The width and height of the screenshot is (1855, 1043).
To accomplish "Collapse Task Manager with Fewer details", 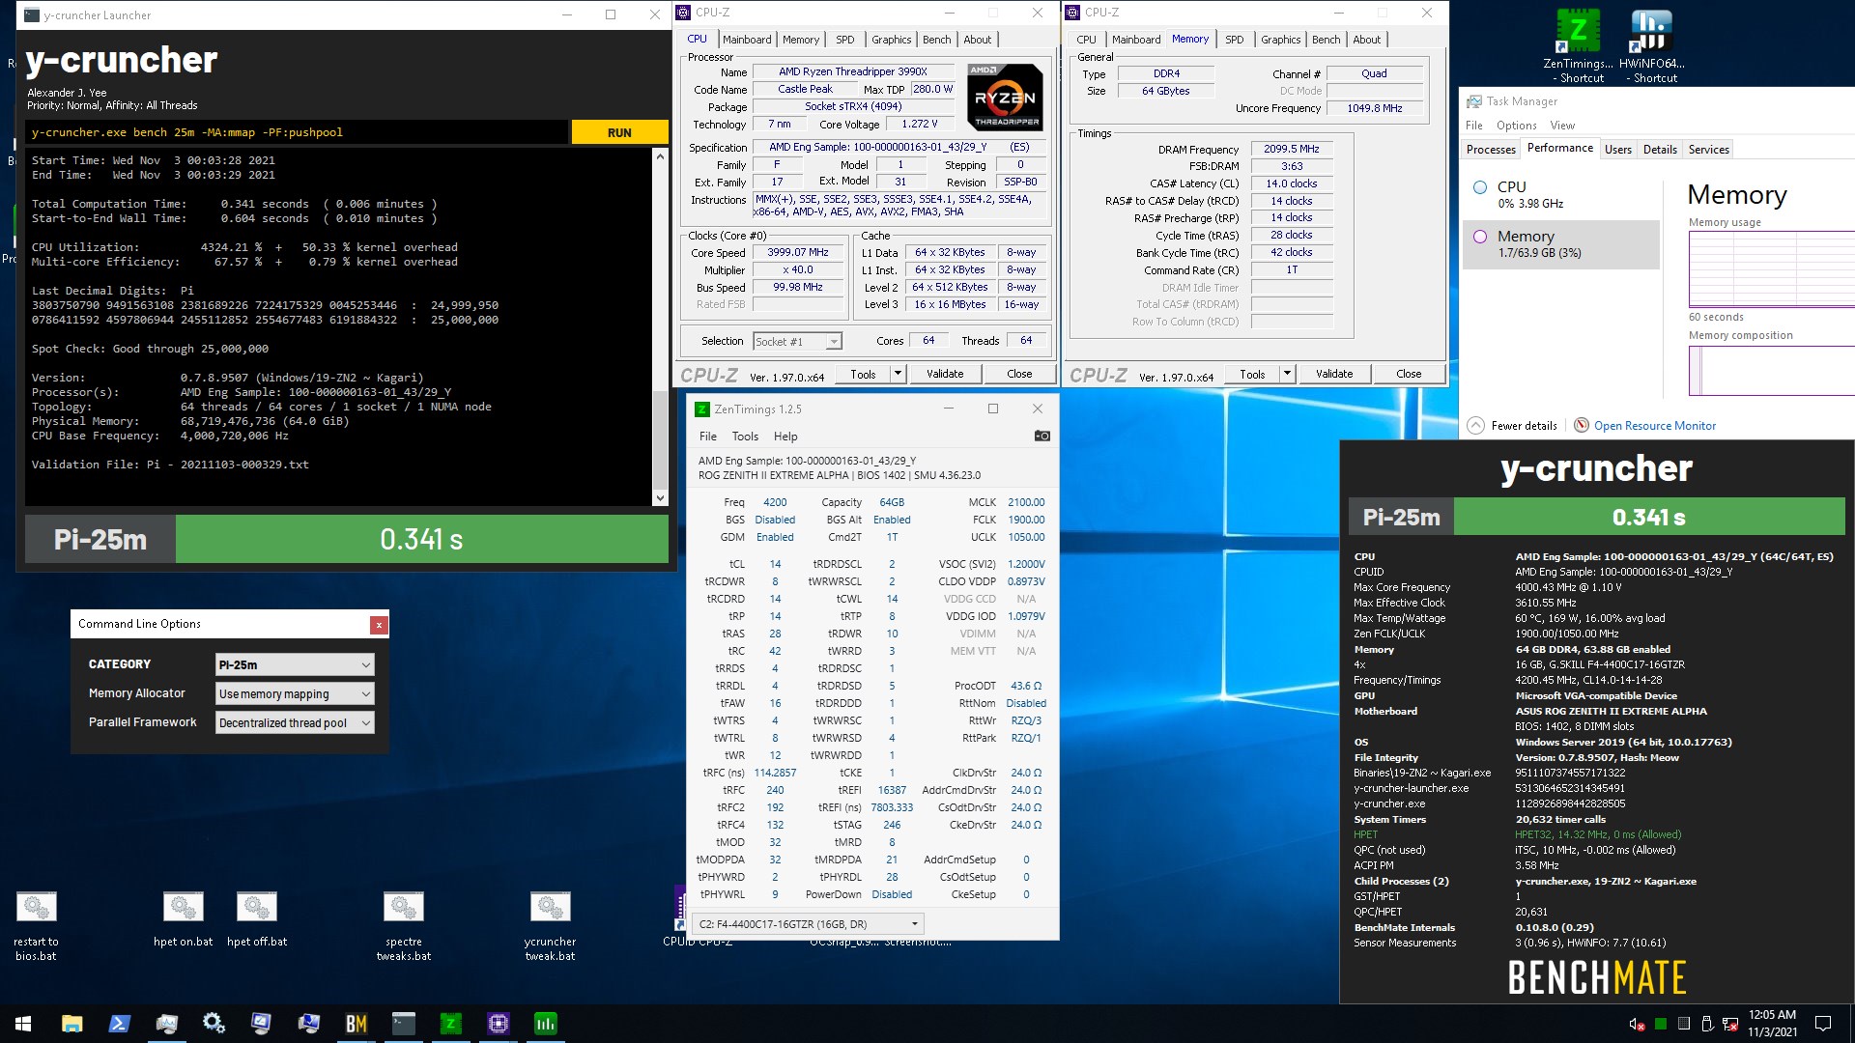I will pyautogui.click(x=1513, y=425).
